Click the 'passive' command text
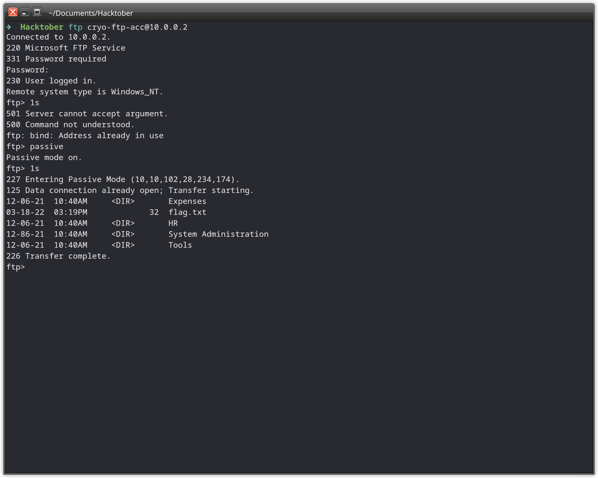 [x=47, y=147]
